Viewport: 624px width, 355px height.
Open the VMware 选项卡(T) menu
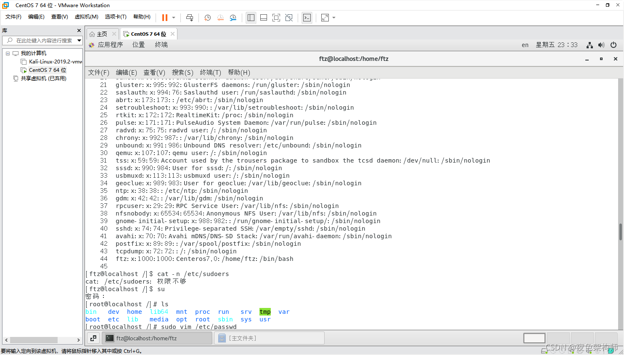116,17
